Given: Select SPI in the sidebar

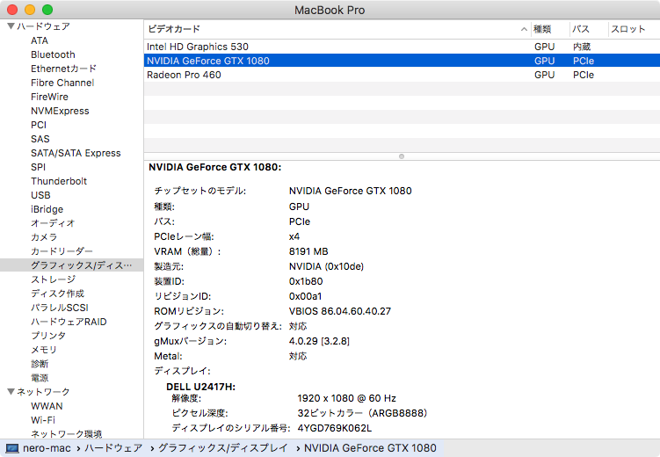Looking at the screenshot, I should coord(39,167).
